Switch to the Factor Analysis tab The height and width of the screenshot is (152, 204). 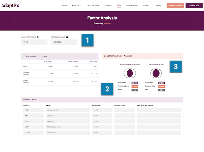pos(30,56)
